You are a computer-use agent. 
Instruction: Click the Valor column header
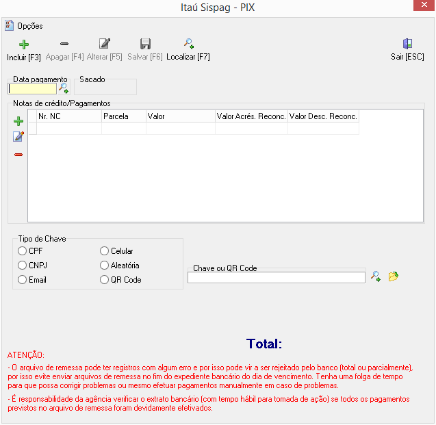point(181,116)
